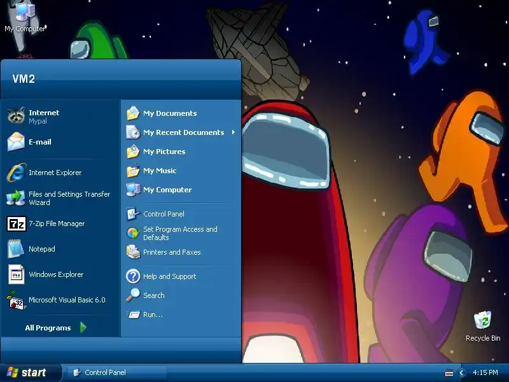Open Files and Settings Transfer Wizard icon
The image size is (509, 382).
pyautogui.click(x=16, y=198)
